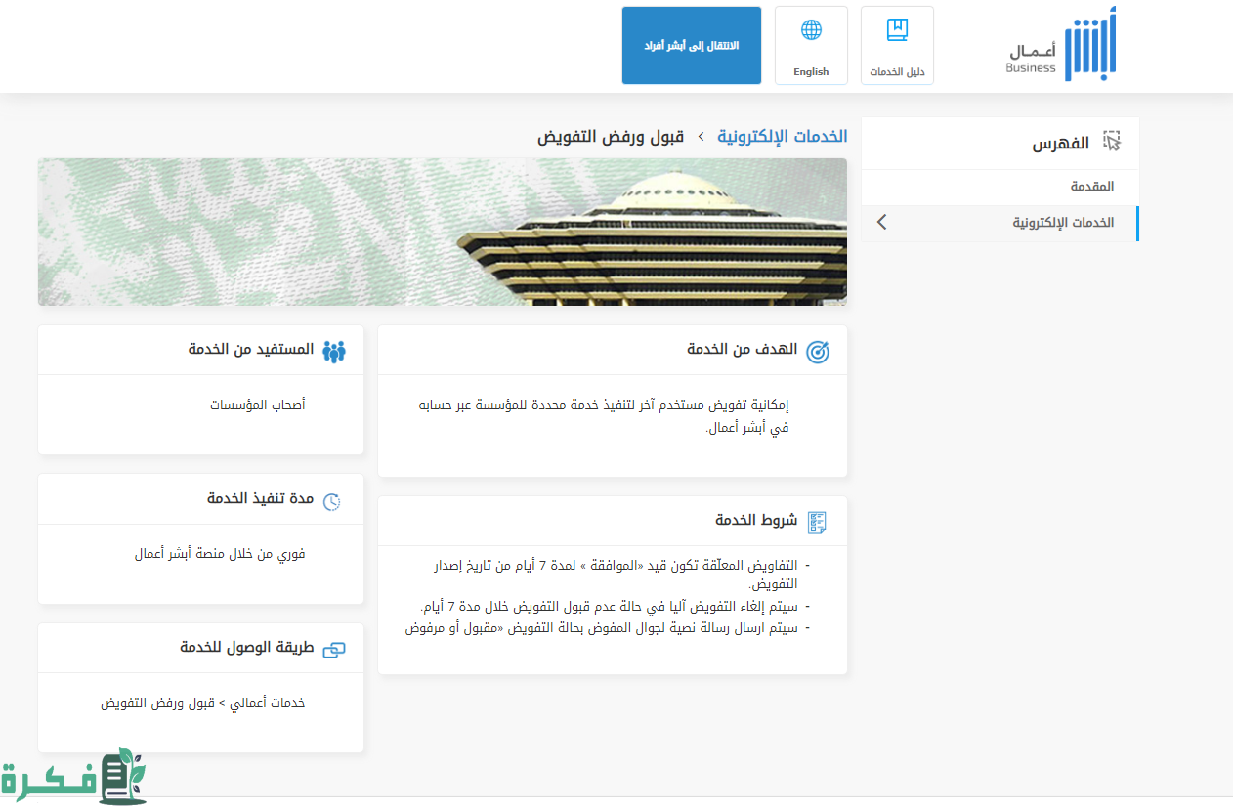The image size is (1233, 806).
Task: Click the link icon for طريقة الوصول للخدمة
Action: [x=334, y=650]
